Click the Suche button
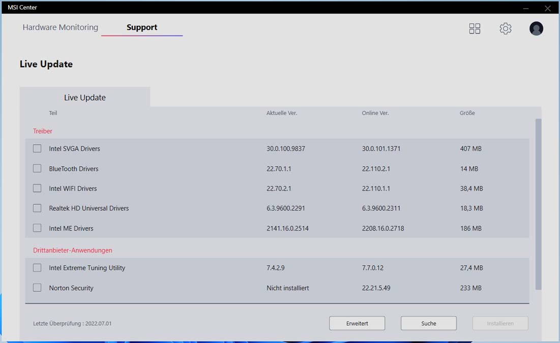 [x=429, y=323]
